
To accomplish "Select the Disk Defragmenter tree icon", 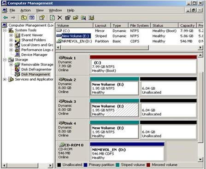I will 18,70.
